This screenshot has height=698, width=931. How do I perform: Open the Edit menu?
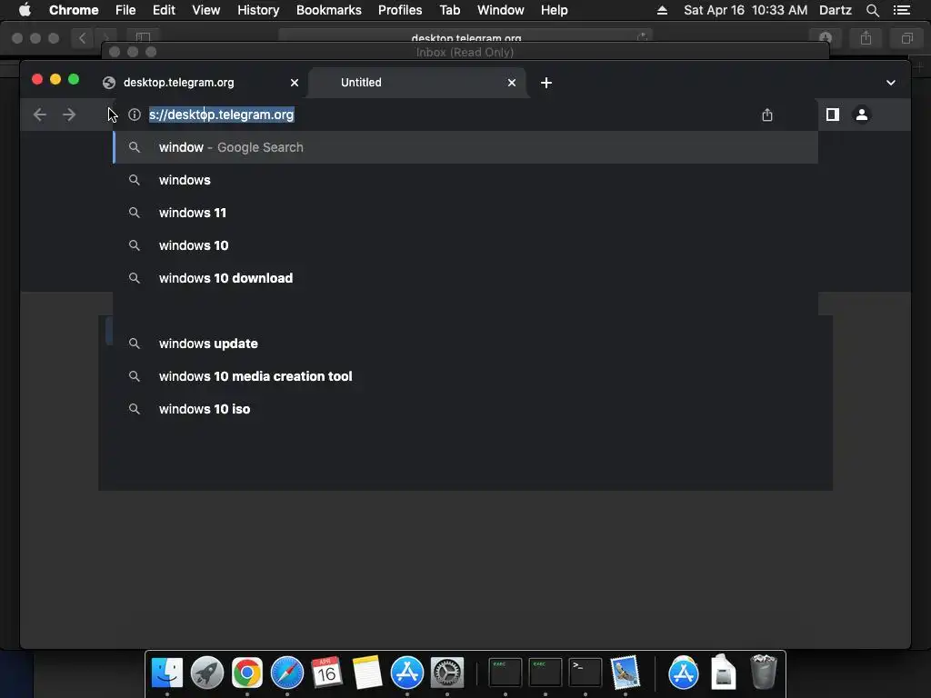(164, 10)
